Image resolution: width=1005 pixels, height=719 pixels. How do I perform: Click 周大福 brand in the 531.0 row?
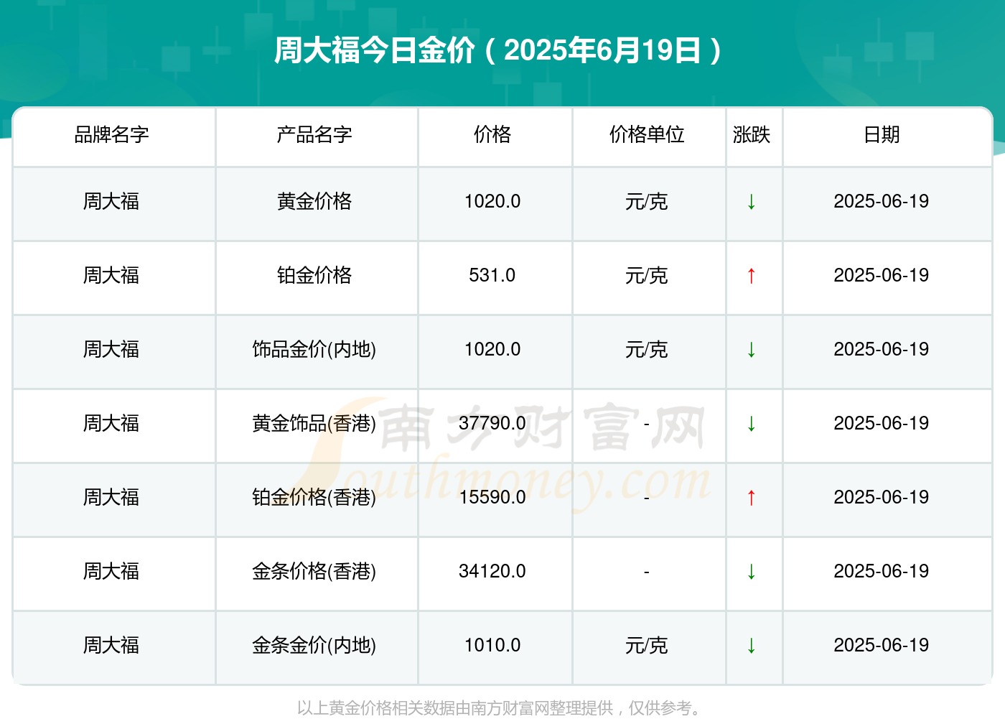tap(111, 275)
